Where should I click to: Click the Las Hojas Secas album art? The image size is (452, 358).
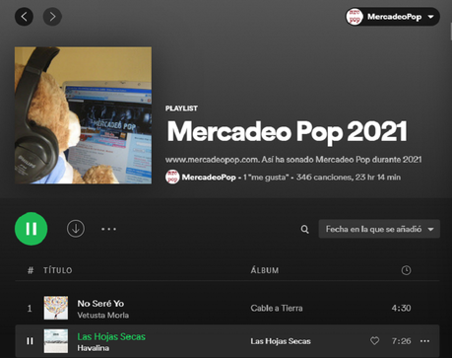56,341
